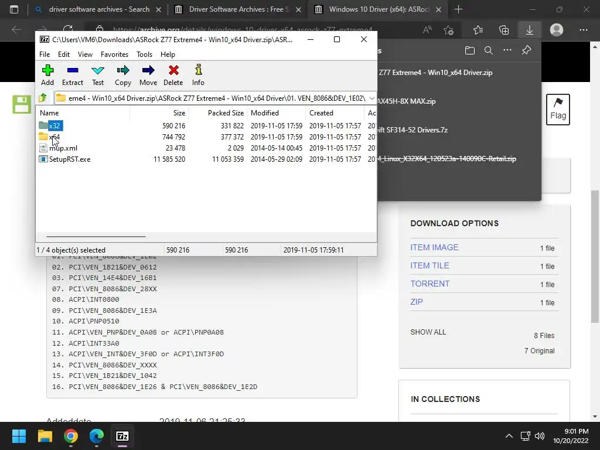Open the Edge profile avatar

click(557, 30)
